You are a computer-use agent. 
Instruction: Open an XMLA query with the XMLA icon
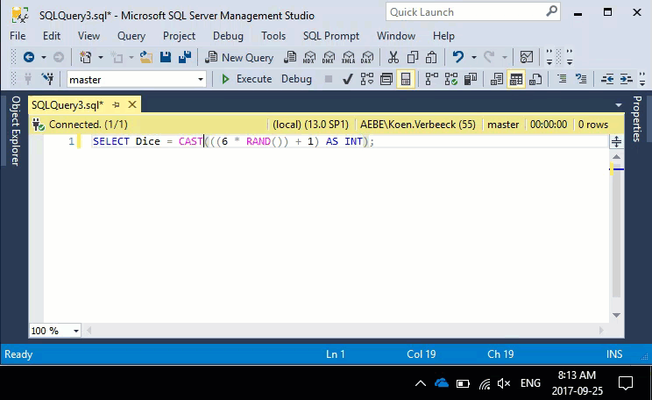348,57
